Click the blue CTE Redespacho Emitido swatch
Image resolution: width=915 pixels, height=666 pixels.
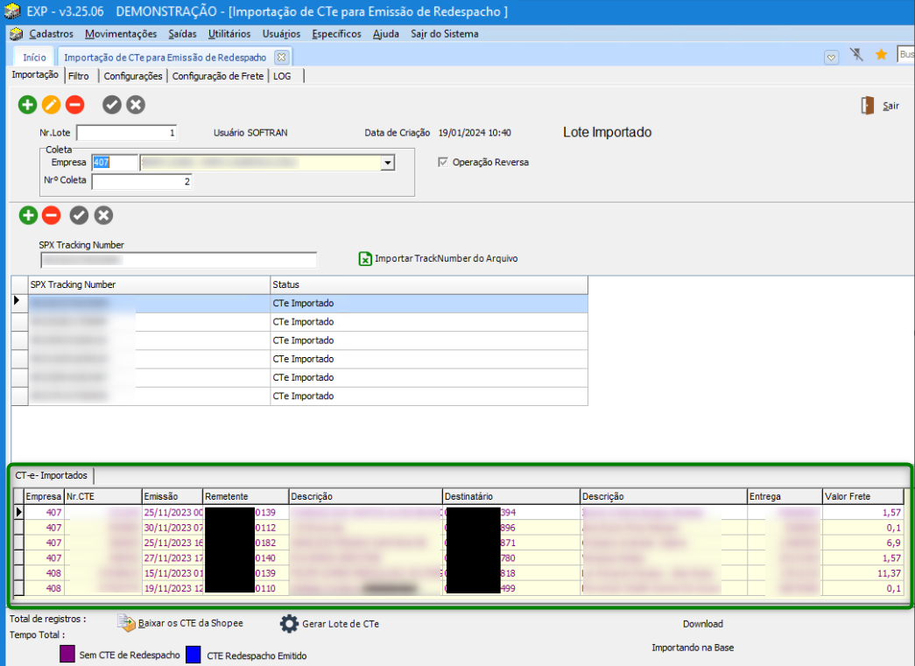coord(194,655)
